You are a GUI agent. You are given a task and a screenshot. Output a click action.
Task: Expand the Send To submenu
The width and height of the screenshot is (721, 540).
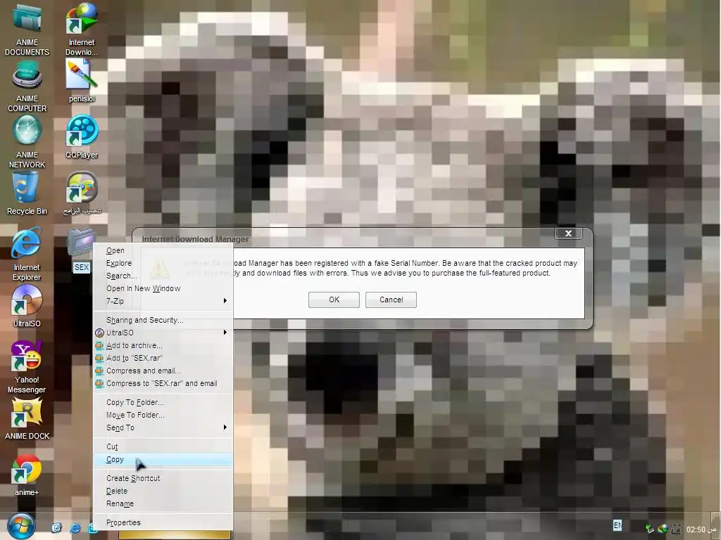click(163, 427)
